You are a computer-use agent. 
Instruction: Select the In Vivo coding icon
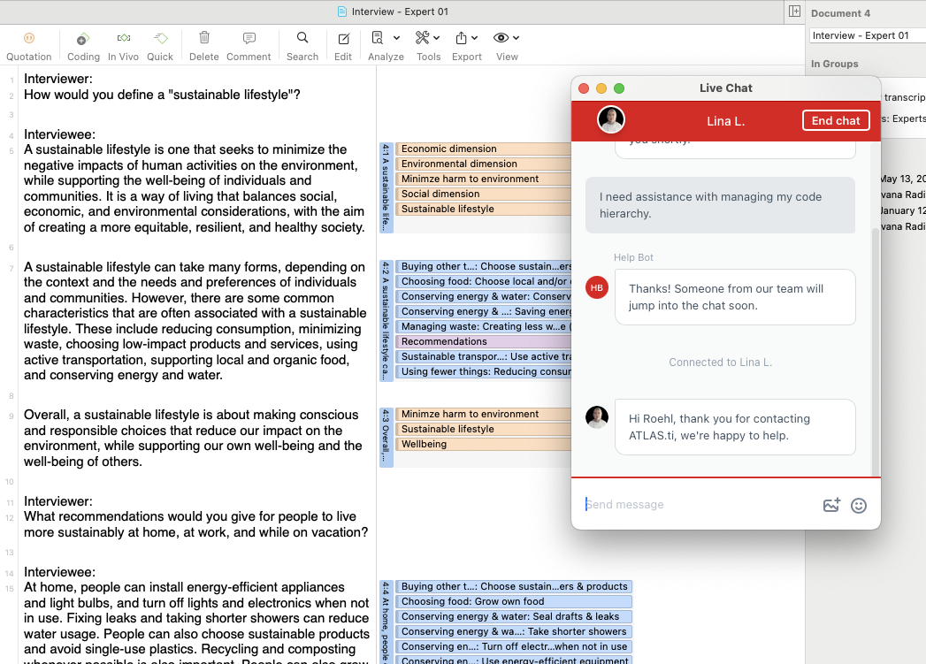(124, 39)
